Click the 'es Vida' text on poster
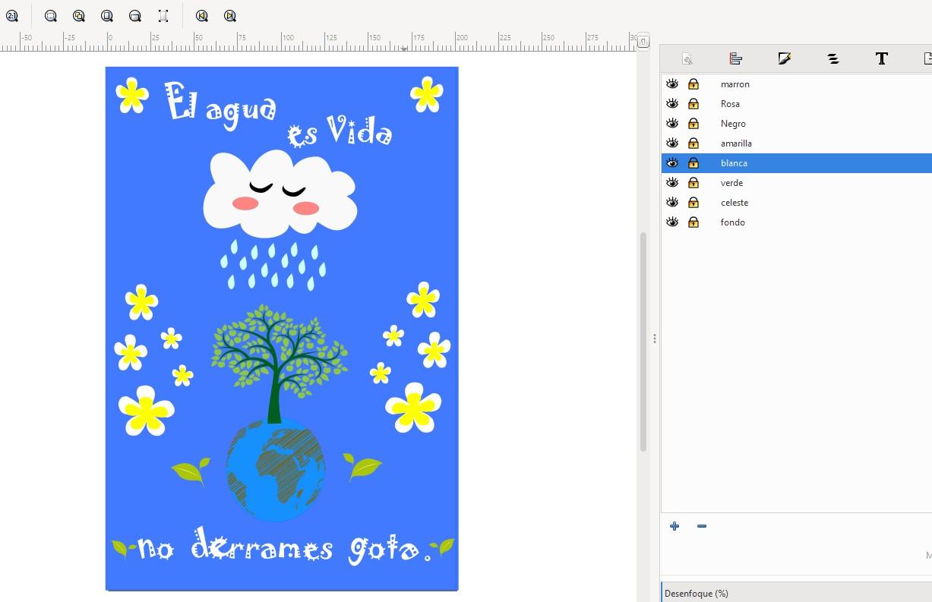The height and width of the screenshot is (602, 932). [x=340, y=131]
